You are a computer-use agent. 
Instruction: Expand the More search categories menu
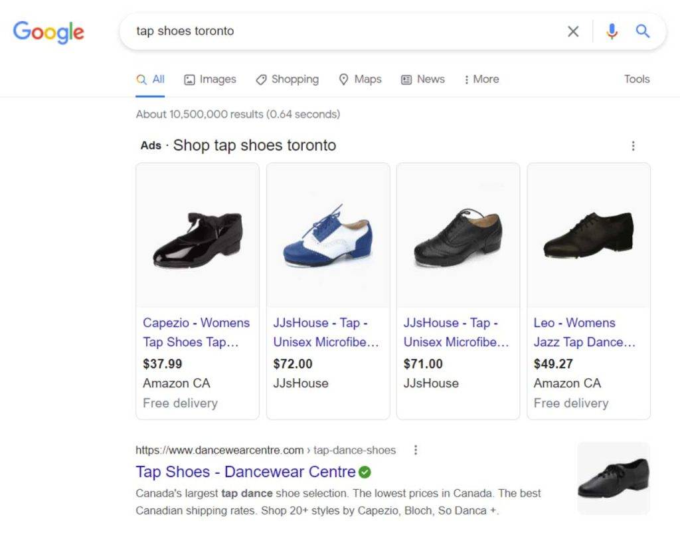[x=481, y=79]
